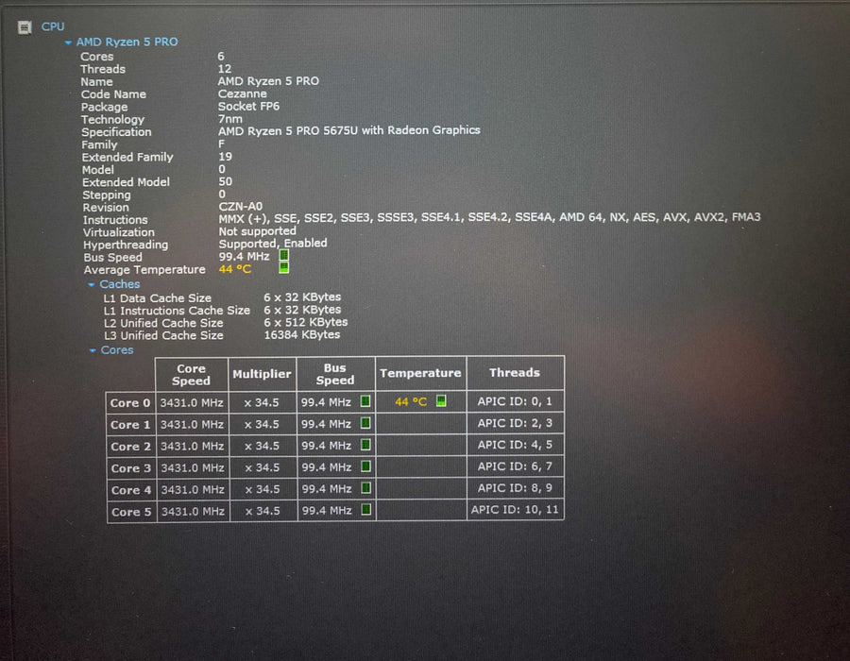Collapse the AMD Ryzen 5 PRO tree node
The width and height of the screenshot is (850, 661).
pyautogui.click(x=68, y=42)
